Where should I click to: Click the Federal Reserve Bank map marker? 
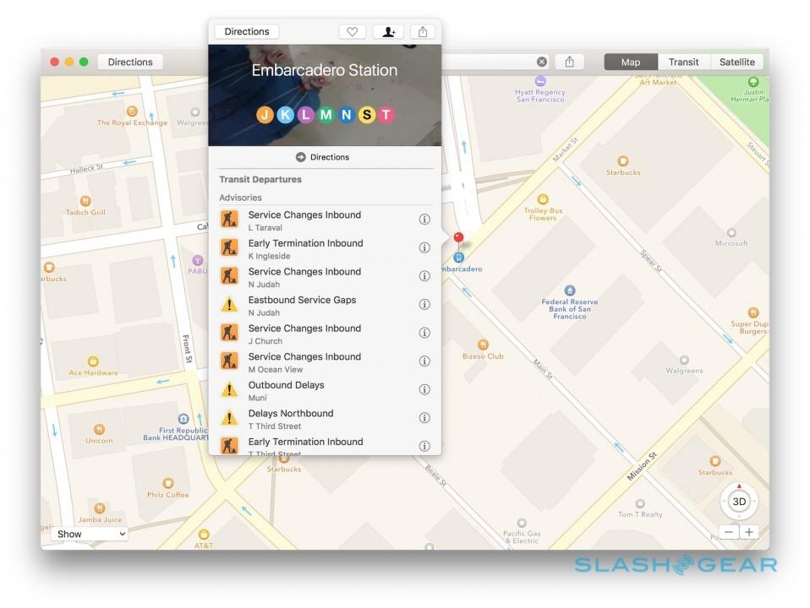[x=569, y=290]
